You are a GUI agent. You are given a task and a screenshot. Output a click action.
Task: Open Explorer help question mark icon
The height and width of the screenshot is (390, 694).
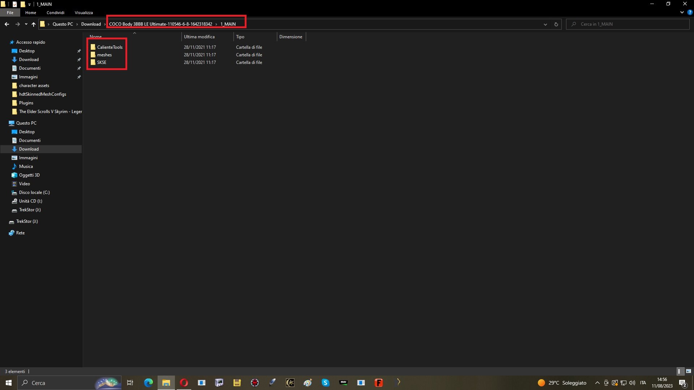[x=690, y=12]
